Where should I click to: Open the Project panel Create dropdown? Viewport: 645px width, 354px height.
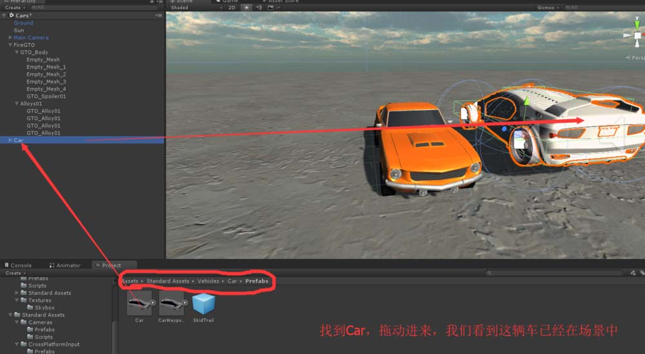click(15, 273)
